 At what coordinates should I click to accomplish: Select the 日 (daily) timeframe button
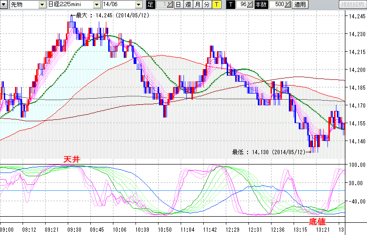tap(178, 5)
